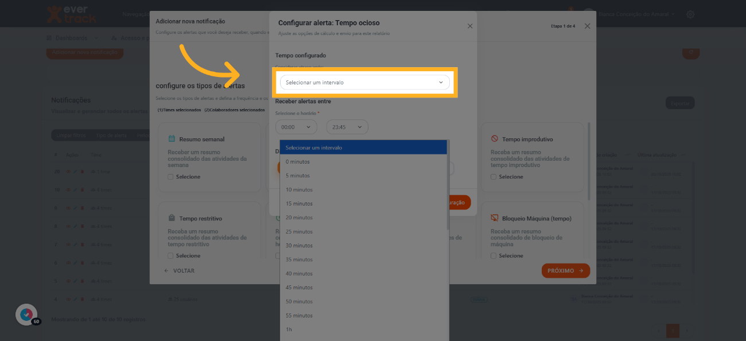Tick 'Selecione' for Bloqueio Máquina (tempo)
The width and height of the screenshot is (746, 341).
(x=494, y=256)
